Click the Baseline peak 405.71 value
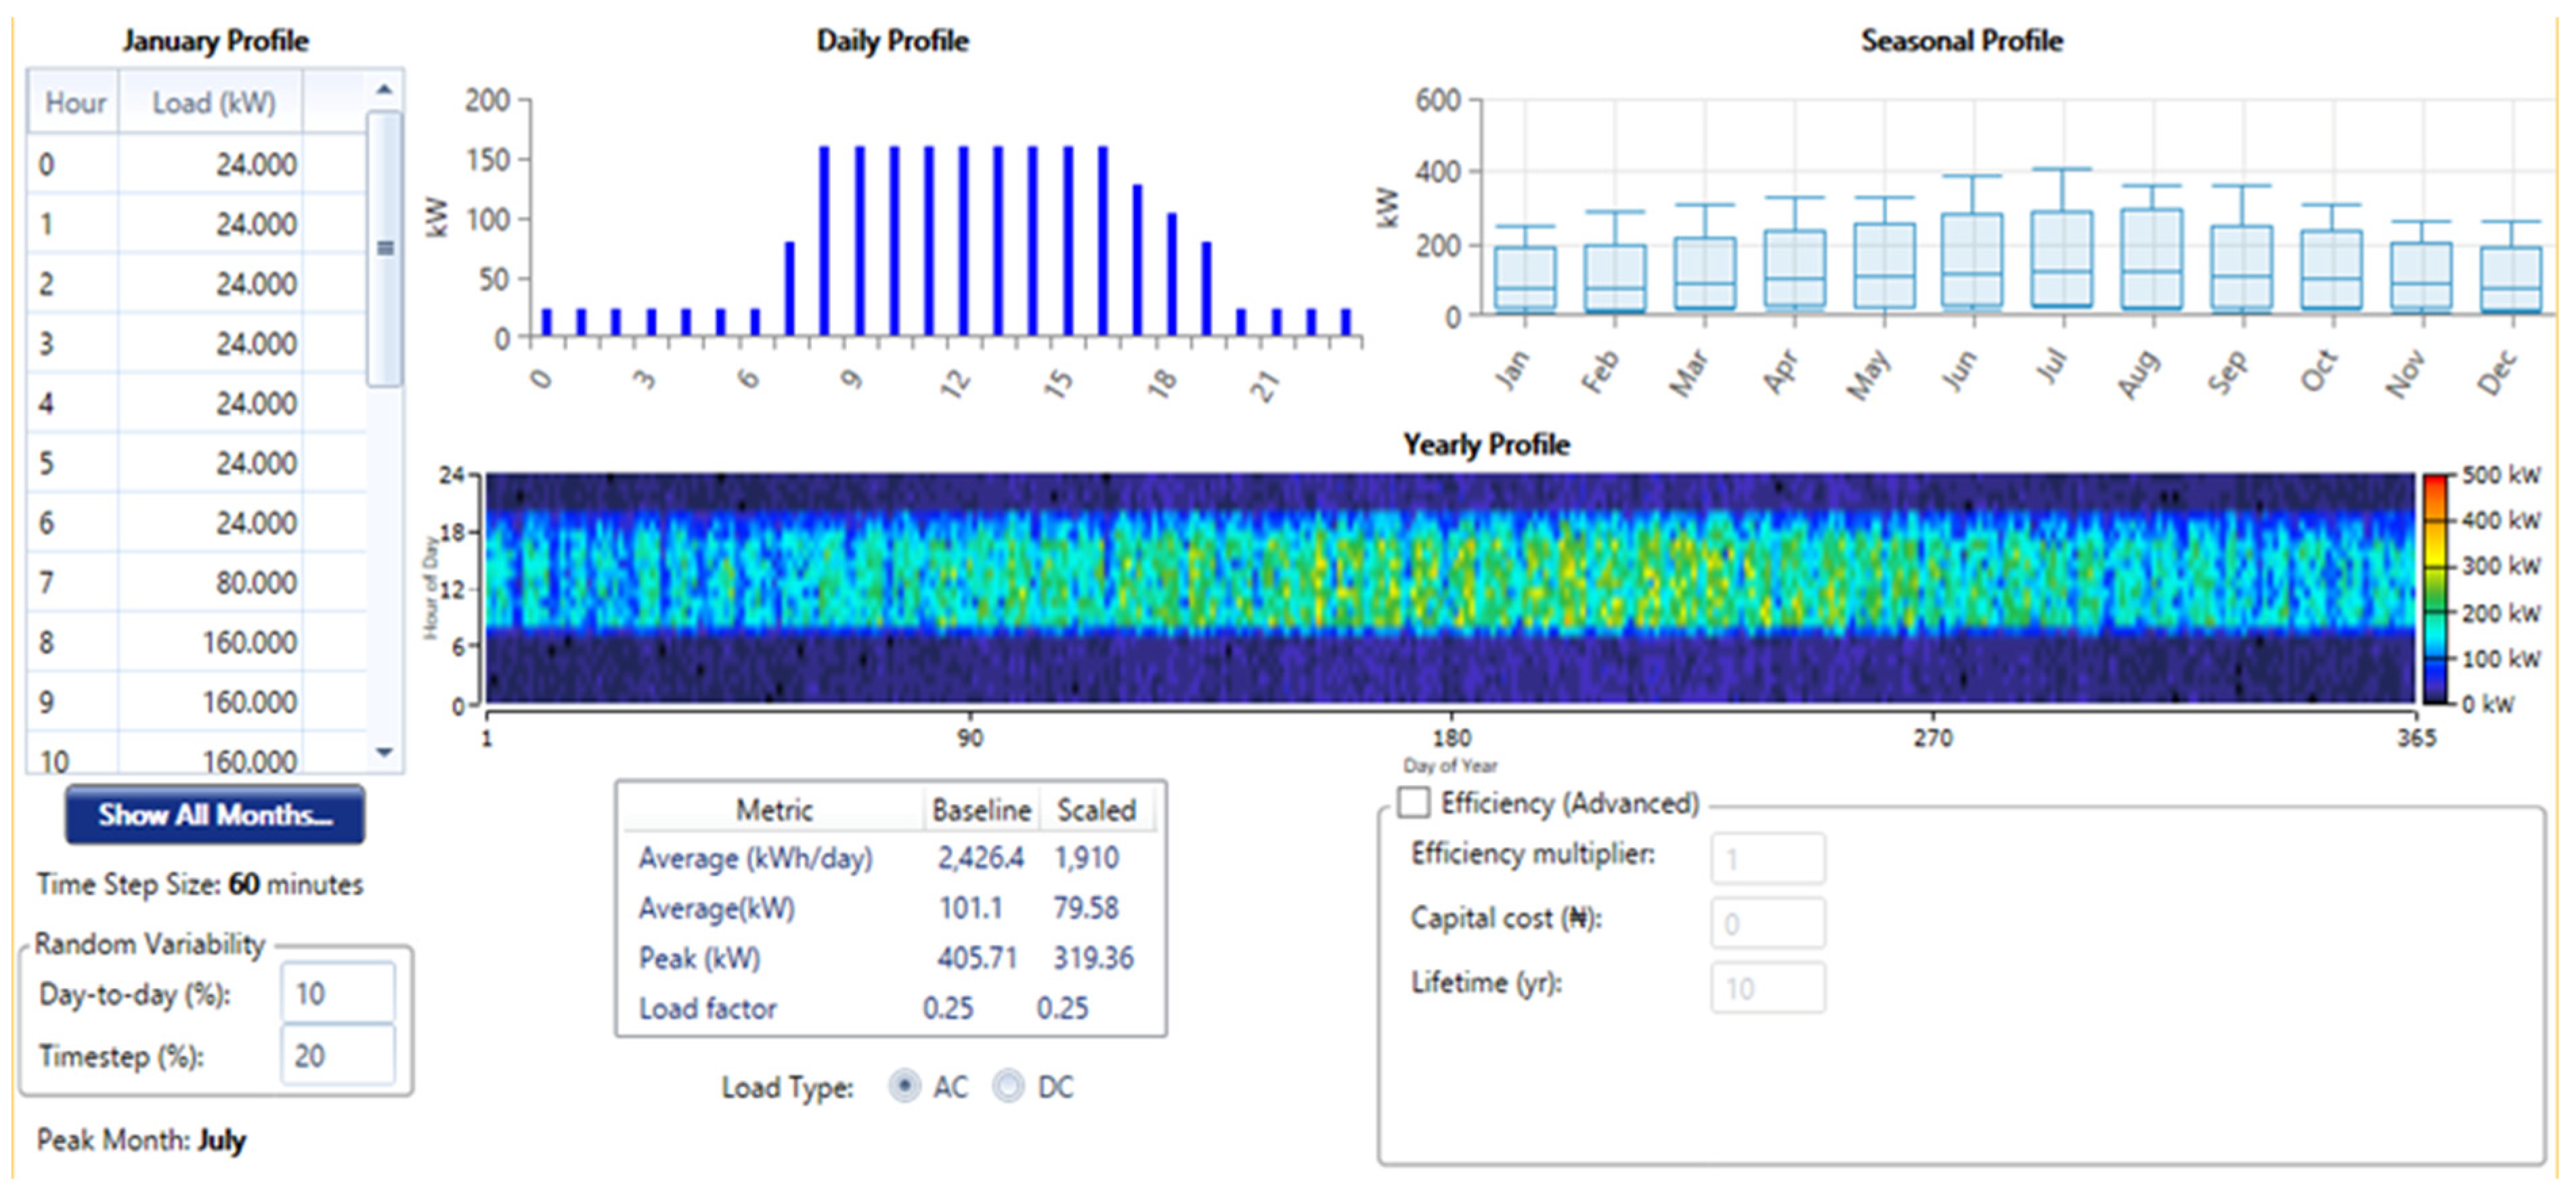The height and width of the screenshot is (1192, 2576). pos(976,958)
